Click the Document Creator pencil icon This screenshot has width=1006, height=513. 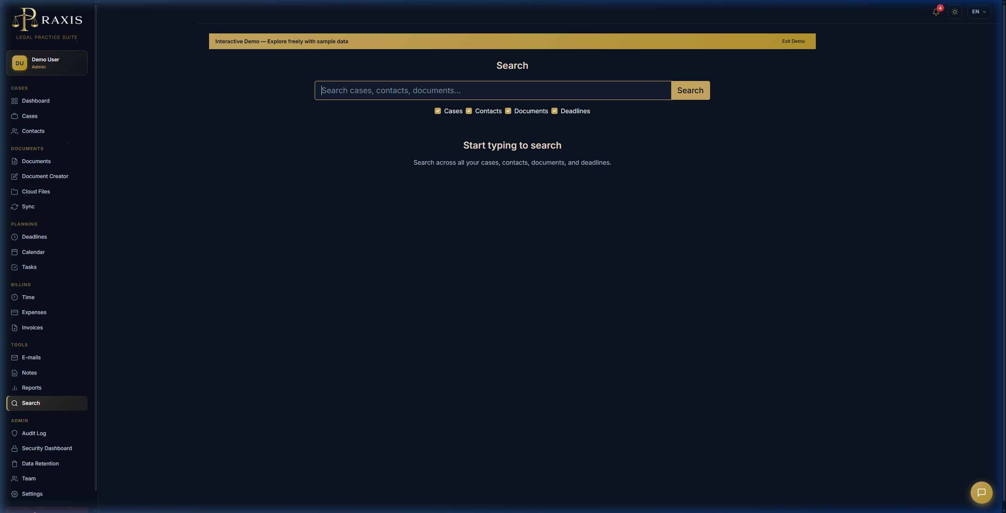(15, 177)
